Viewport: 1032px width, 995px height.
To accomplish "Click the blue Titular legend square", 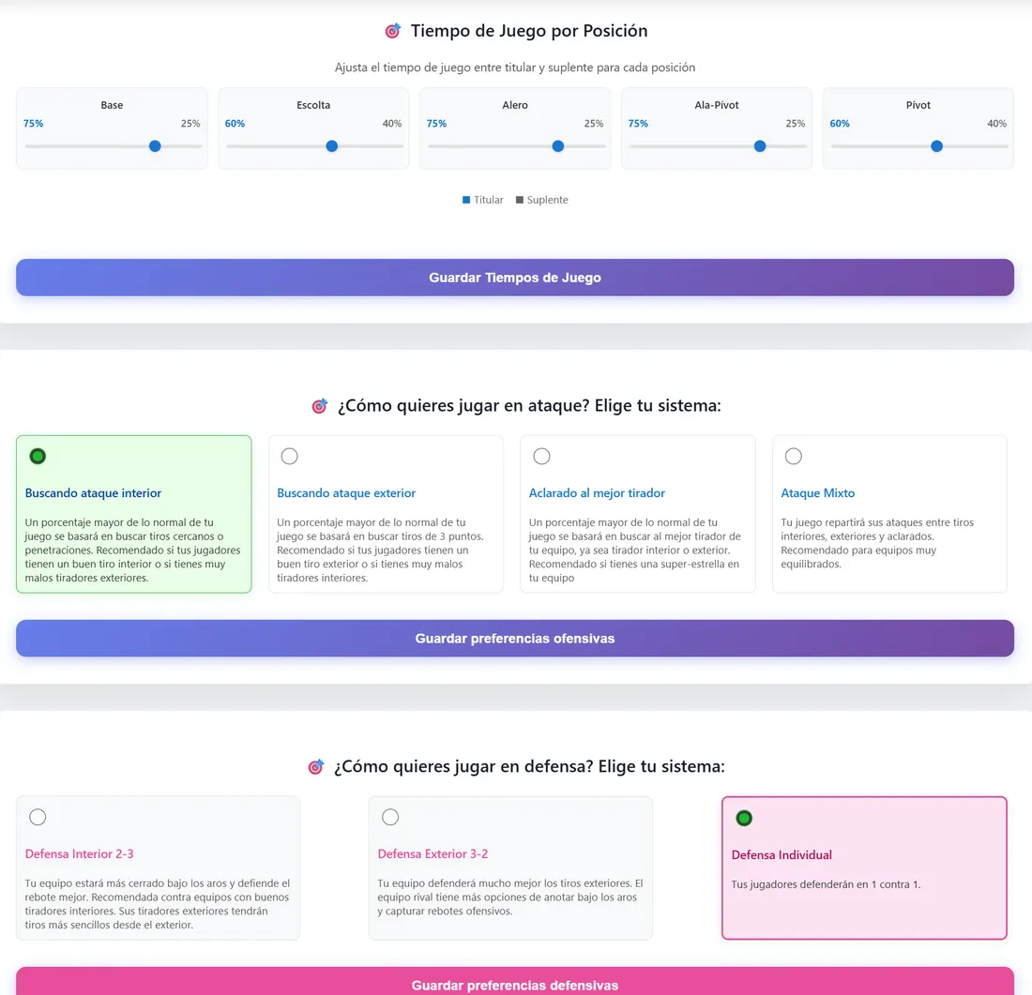I will click(x=466, y=200).
